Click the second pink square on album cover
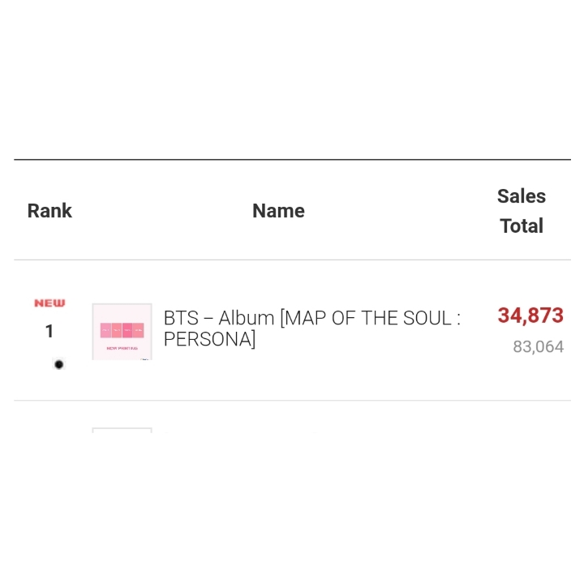This screenshot has width=584, height=584. tap(117, 330)
